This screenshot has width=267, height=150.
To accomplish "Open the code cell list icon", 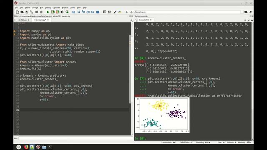I will pyautogui.click(x=36, y=12).
